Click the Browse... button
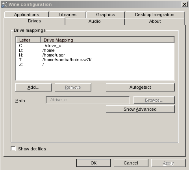 [x=154, y=100]
